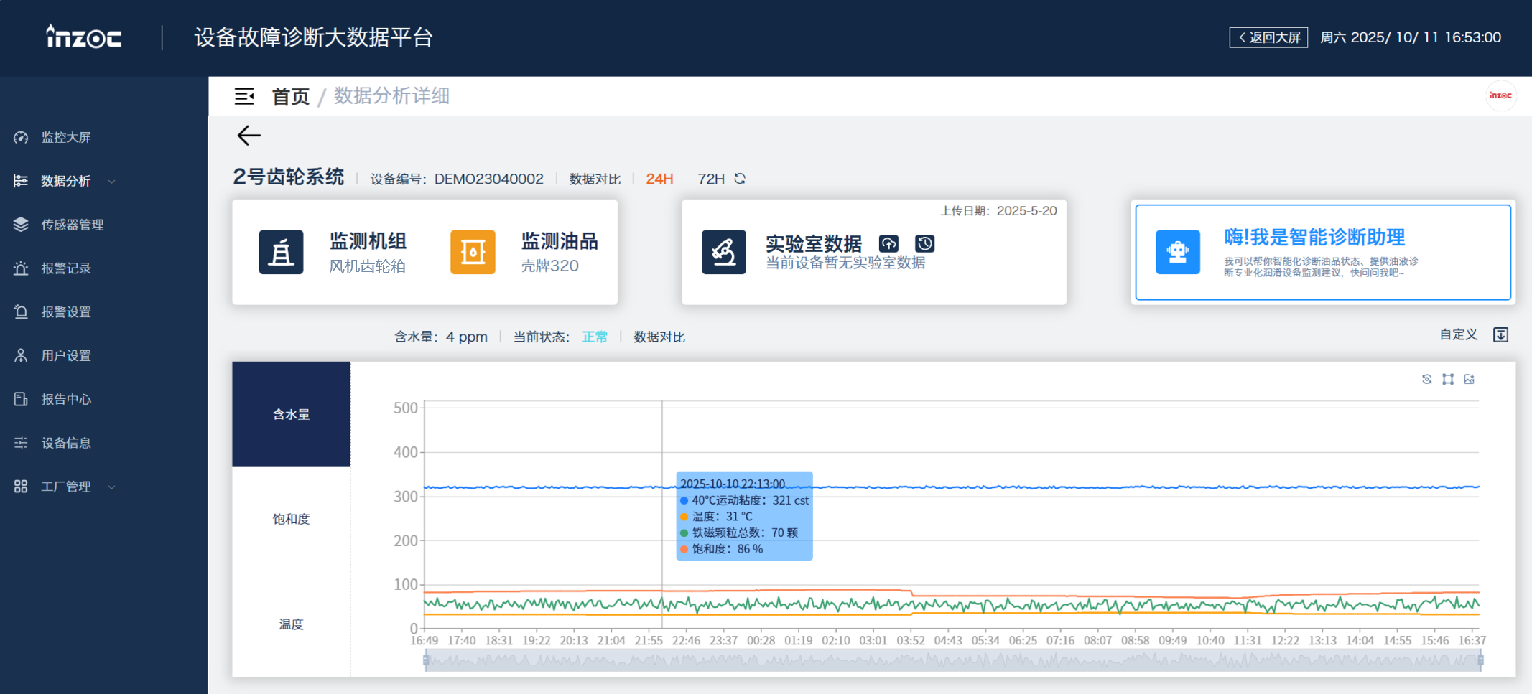
Task: Toggle the sidebar with the hamburger icon
Action: [x=245, y=96]
